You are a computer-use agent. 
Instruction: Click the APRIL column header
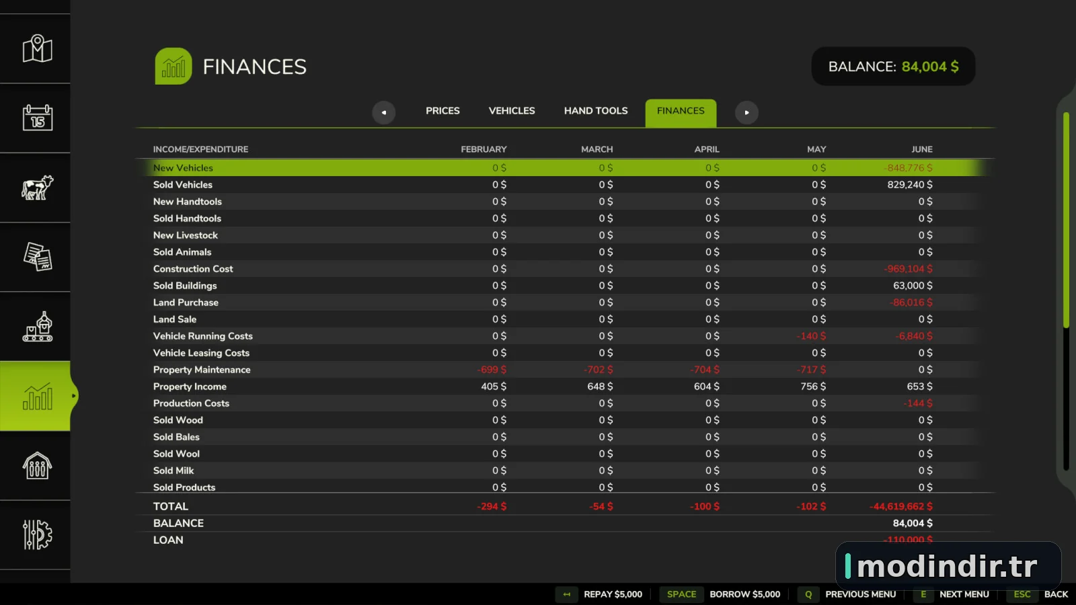pyautogui.click(x=707, y=149)
